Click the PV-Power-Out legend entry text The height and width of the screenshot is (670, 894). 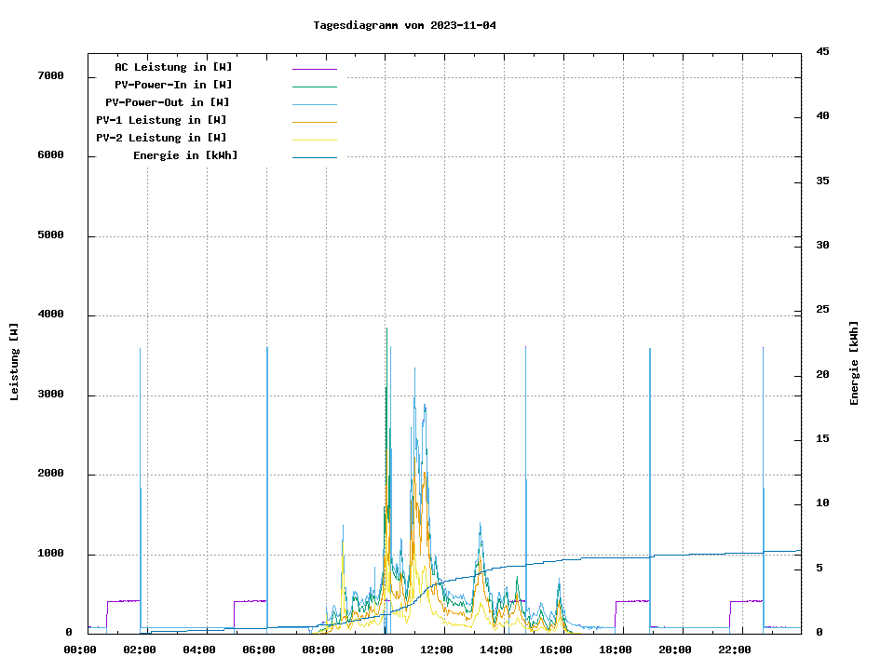click(169, 102)
